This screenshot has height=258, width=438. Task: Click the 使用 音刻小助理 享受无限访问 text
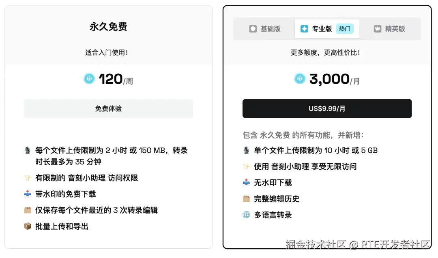305,166
